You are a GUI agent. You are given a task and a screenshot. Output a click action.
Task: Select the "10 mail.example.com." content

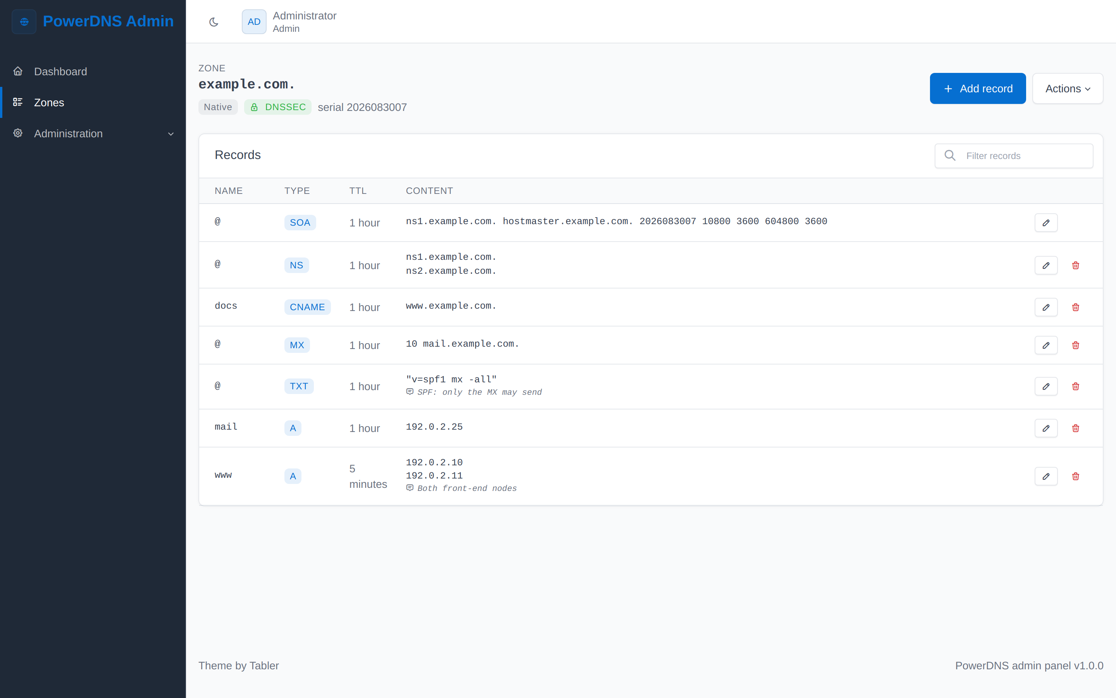point(463,344)
